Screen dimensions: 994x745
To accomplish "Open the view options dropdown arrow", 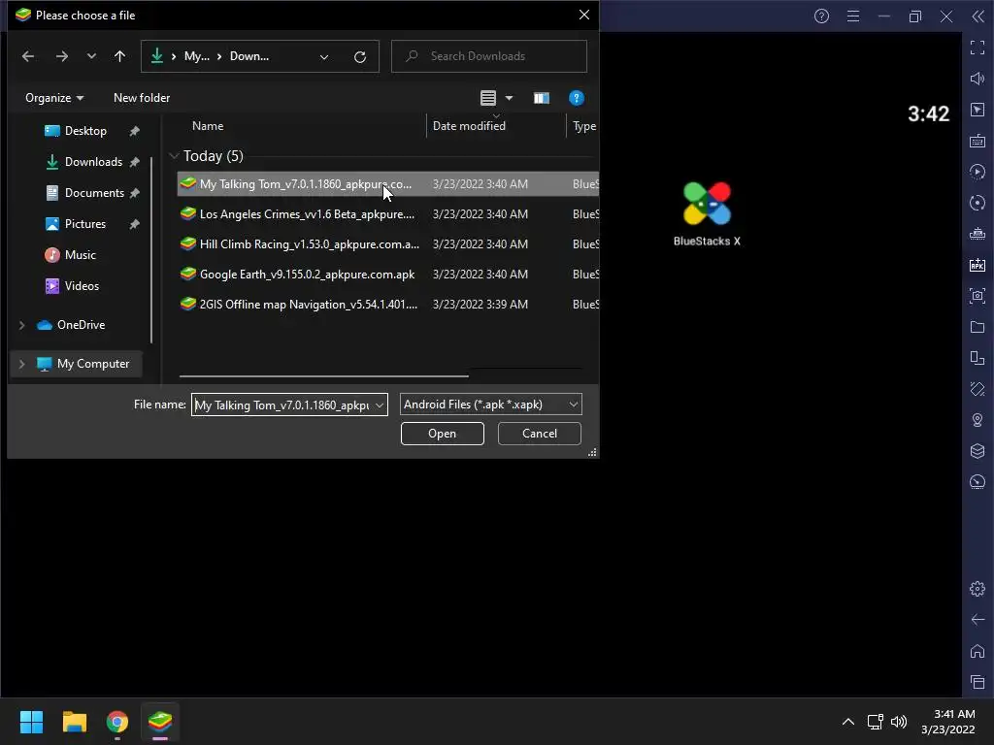I will coord(509,98).
